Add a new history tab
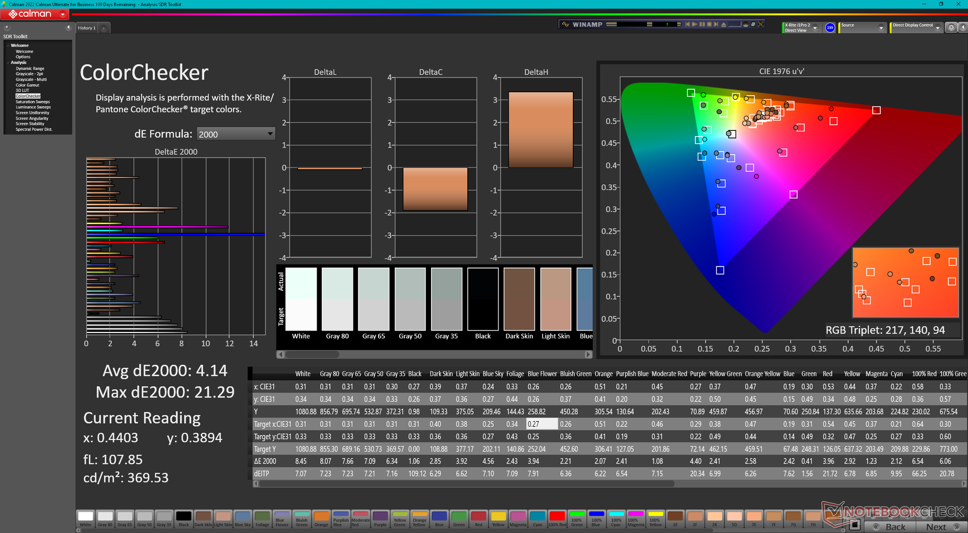 103,28
